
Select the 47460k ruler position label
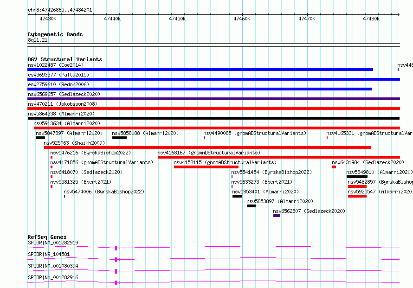tap(242, 19)
